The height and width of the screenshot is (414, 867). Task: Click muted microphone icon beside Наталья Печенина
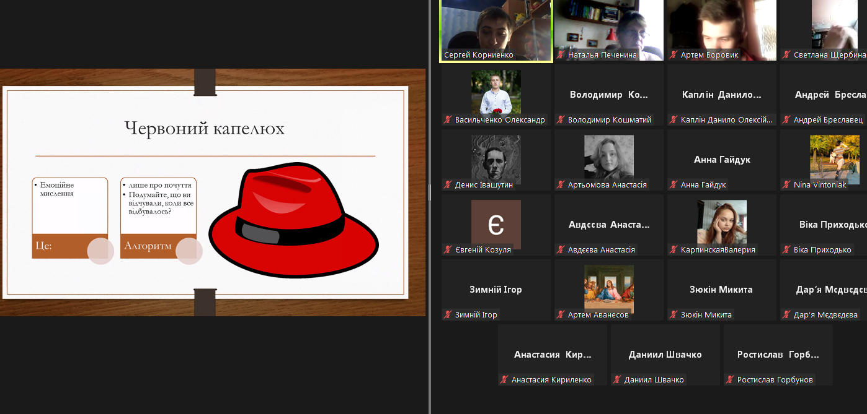point(561,55)
